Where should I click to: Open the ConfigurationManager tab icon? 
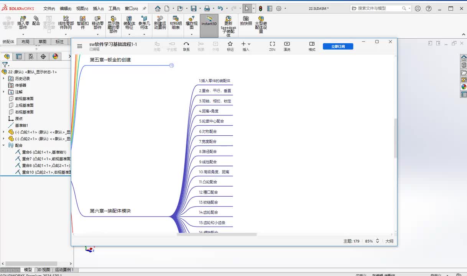tap(31, 57)
